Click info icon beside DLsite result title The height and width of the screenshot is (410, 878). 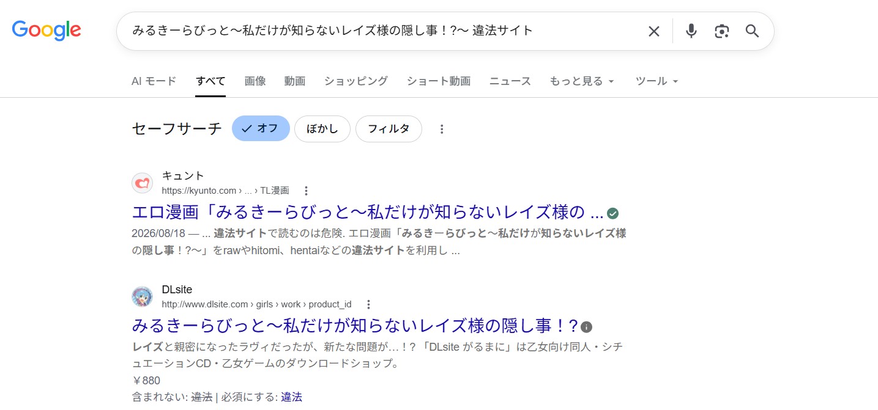[x=586, y=327]
